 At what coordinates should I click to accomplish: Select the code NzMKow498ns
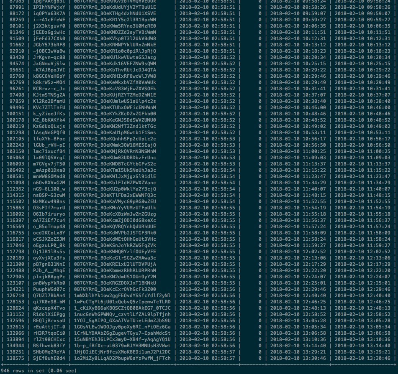[x=49, y=202]
